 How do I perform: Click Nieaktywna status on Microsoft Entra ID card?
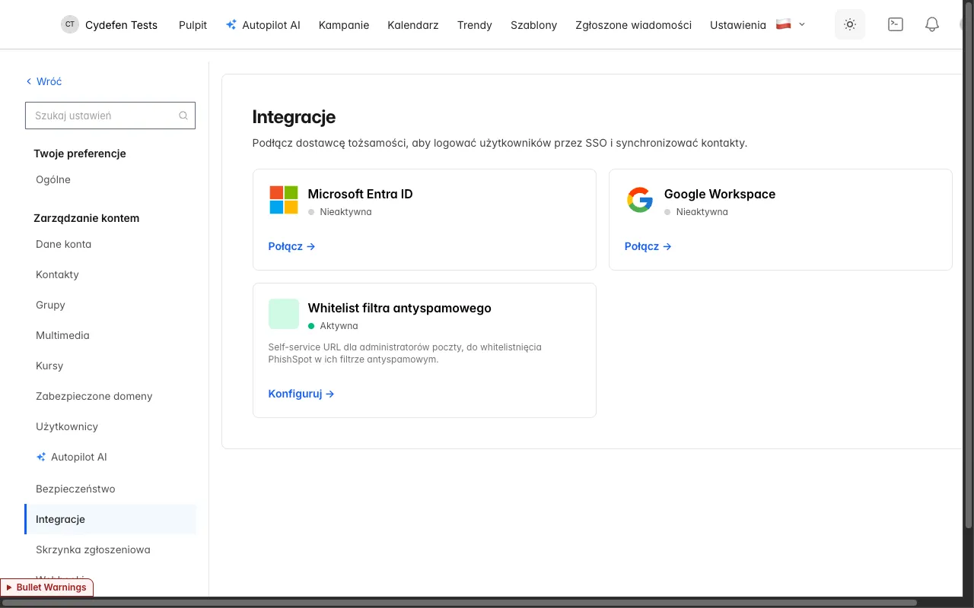345,212
